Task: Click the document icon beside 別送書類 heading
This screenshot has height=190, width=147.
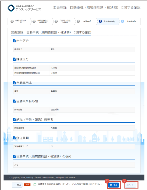Action: [x=14, y=138]
